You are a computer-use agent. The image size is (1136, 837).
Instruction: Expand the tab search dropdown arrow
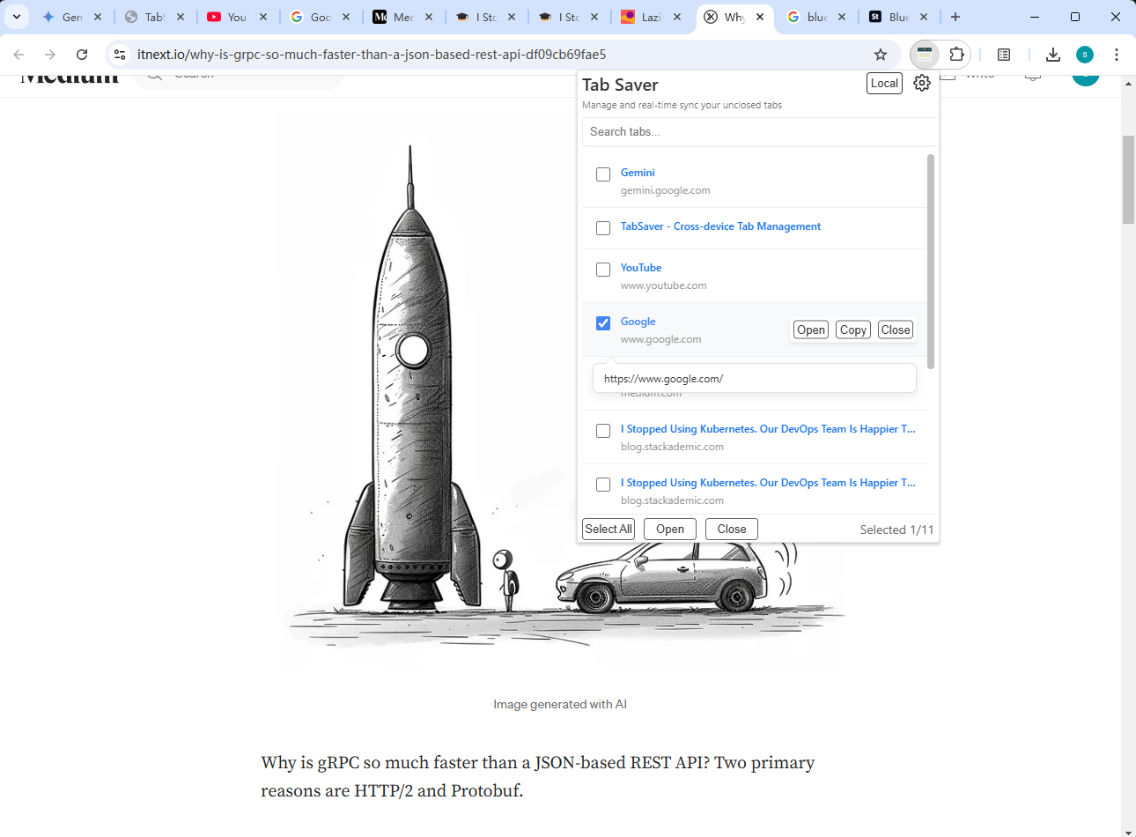(x=17, y=17)
